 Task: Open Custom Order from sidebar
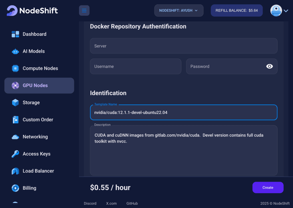[39, 120]
